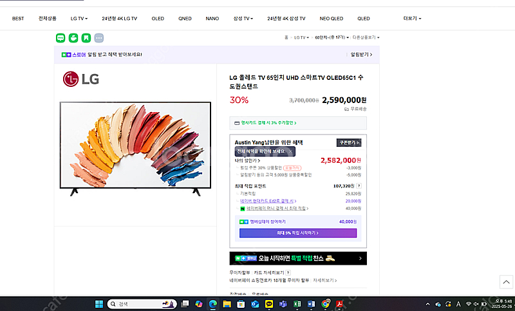Open Microsoft Edge in the taskbar
515x311 pixels.
pos(213,304)
